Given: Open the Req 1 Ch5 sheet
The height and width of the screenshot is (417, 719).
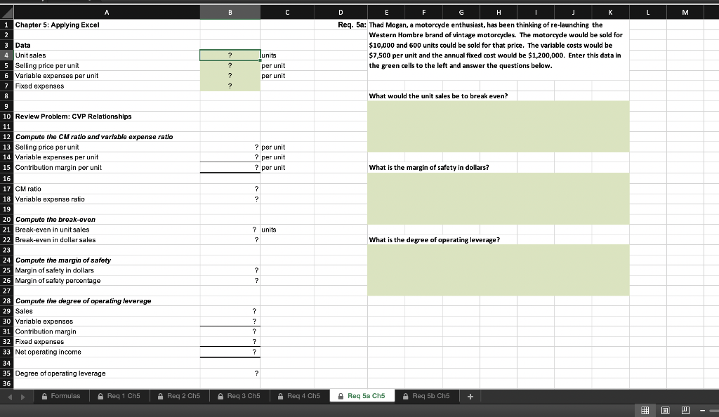Looking at the screenshot, I should 120,395.
